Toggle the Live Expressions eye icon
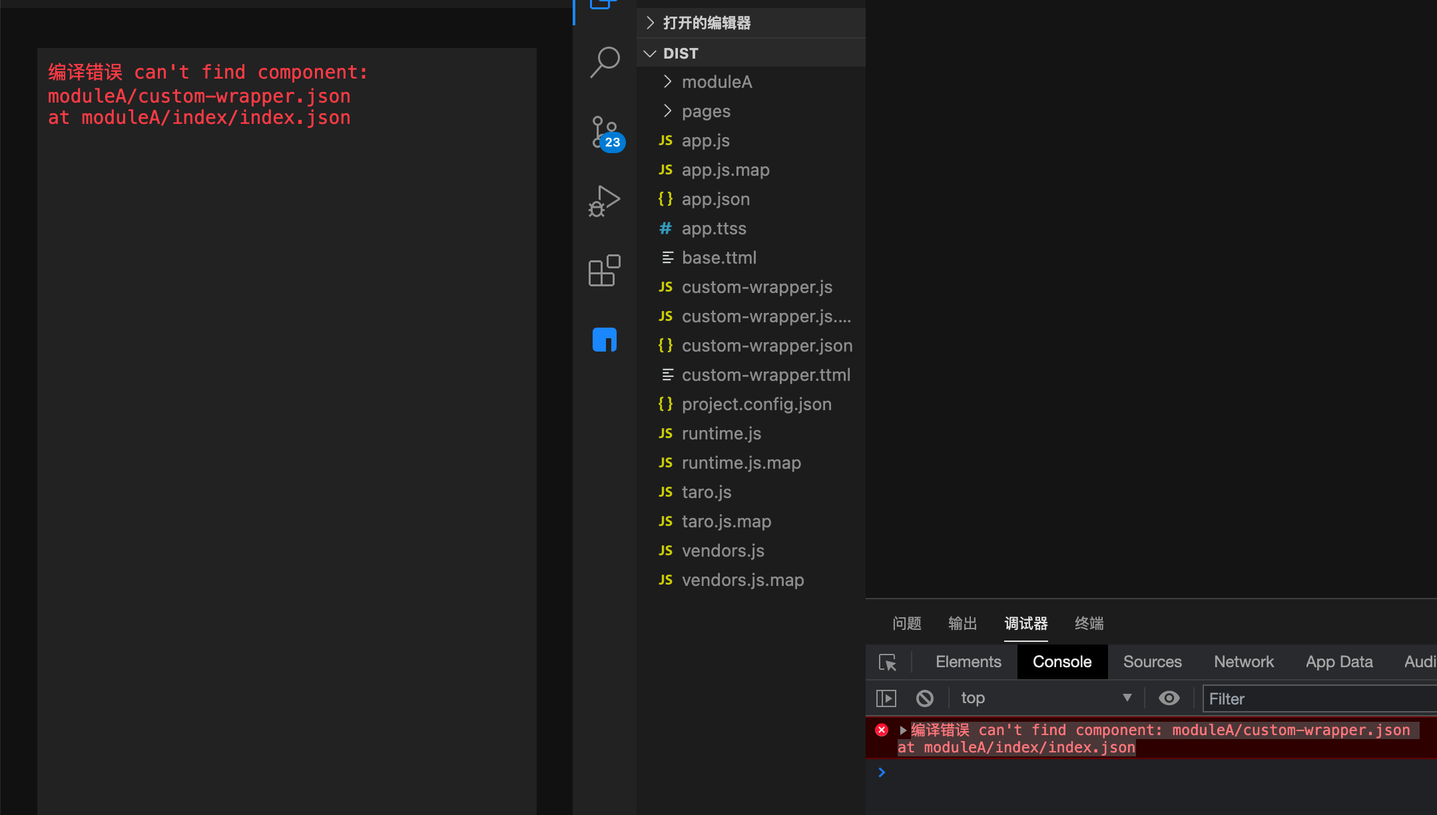Viewport: 1437px width, 815px height. pos(1169,698)
